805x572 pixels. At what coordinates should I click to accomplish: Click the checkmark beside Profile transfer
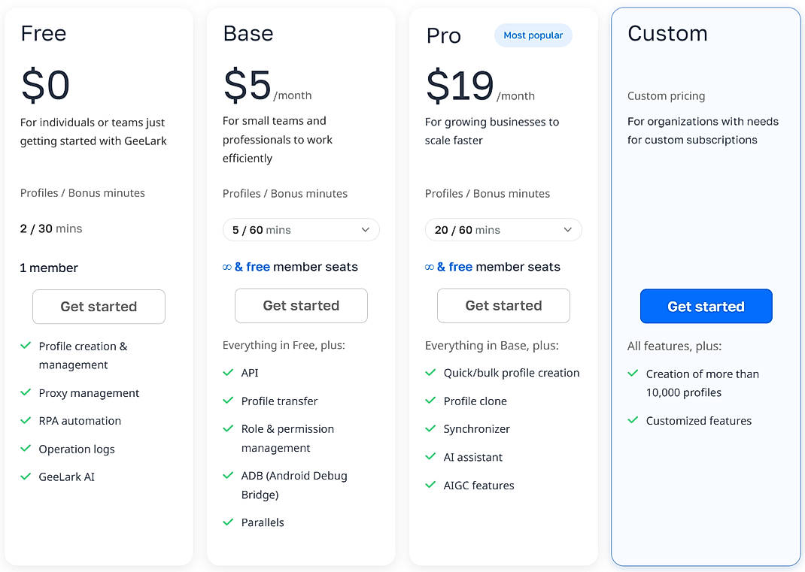228,400
